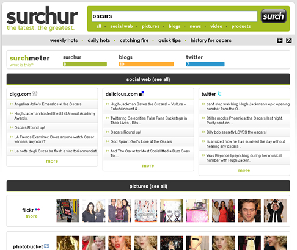Open 'And The Oscar for Most Social Media Buzz'
This screenshot has height=250, width=297.
pos(150,153)
